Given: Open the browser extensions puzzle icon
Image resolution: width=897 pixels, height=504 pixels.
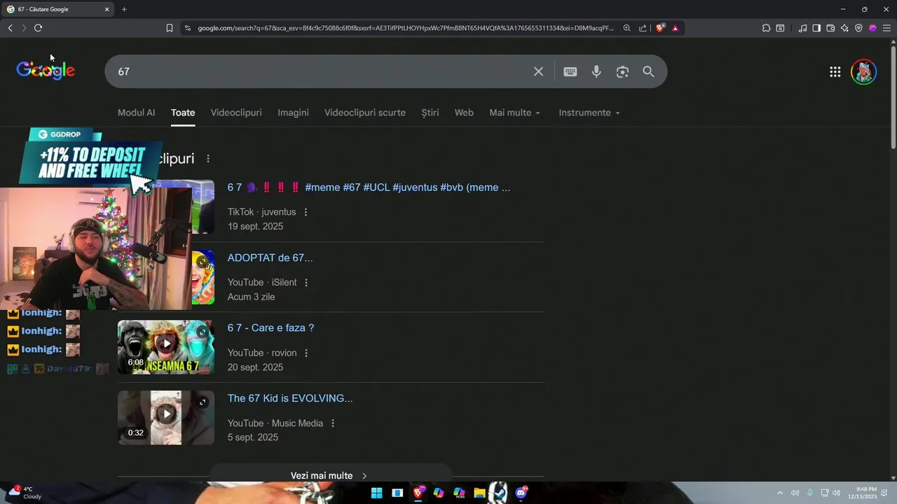Looking at the screenshot, I should [x=766, y=28].
